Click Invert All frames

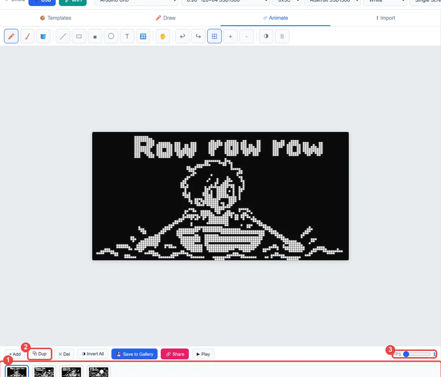pos(93,354)
